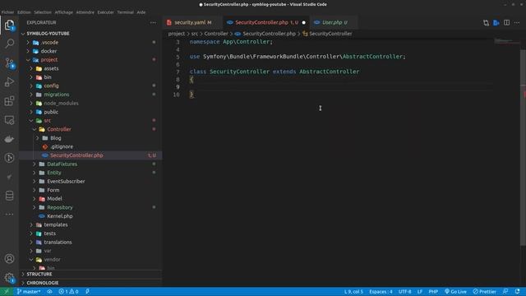Screen dimensions: 526x296
Task: Open the checkmark testing icon
Action: coord(9,177)
